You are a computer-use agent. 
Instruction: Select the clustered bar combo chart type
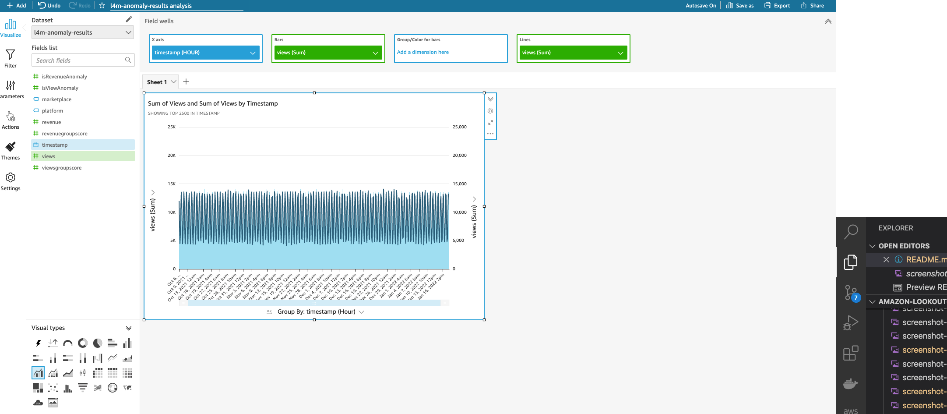38,373
